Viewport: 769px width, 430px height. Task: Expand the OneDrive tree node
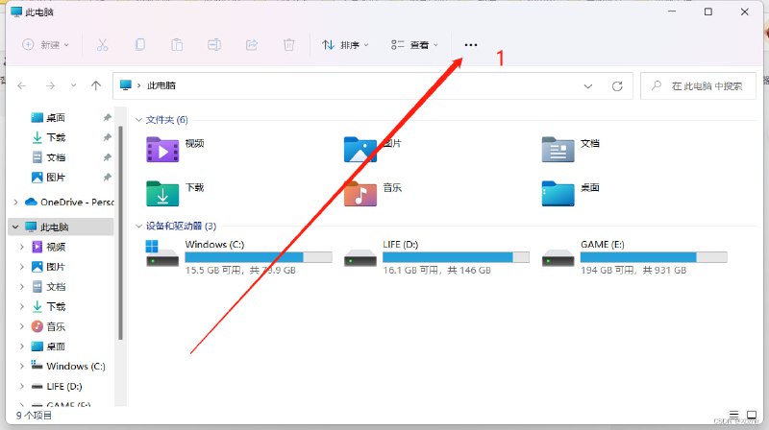pos(15,202)
